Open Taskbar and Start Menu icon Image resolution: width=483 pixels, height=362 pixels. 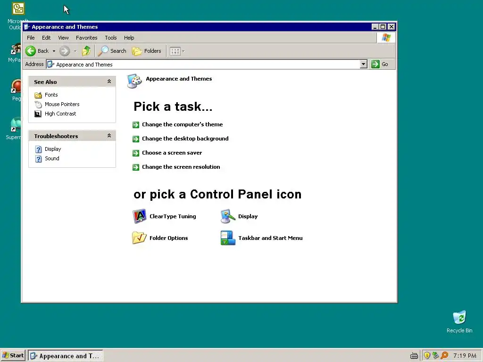228,238
